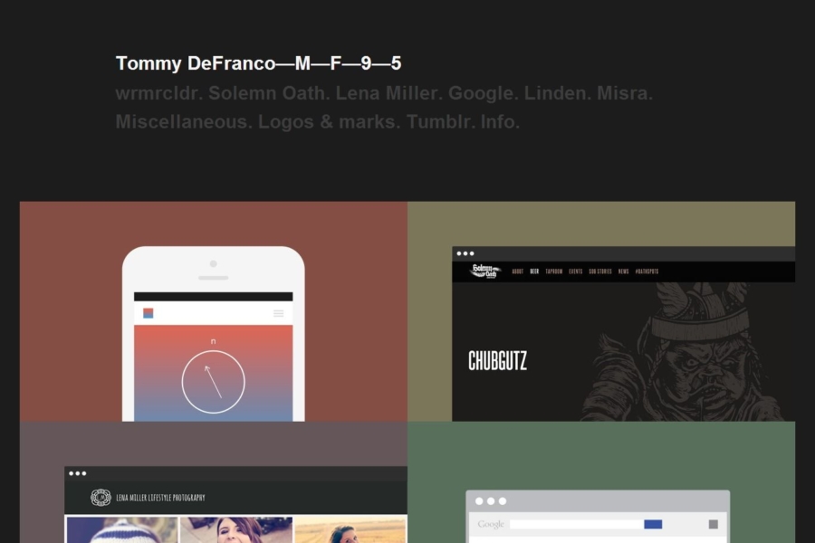Image resolution: width=815 pixels, height=543 pixels.
Task: Click the hamburger menu icon in phone mockup
Action: (x=279, y=313)
